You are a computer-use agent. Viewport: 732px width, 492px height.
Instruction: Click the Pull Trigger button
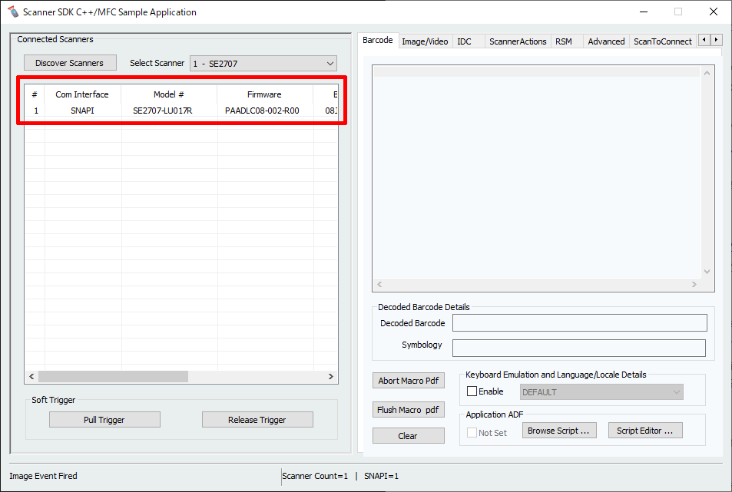click(x=104, y=420)
